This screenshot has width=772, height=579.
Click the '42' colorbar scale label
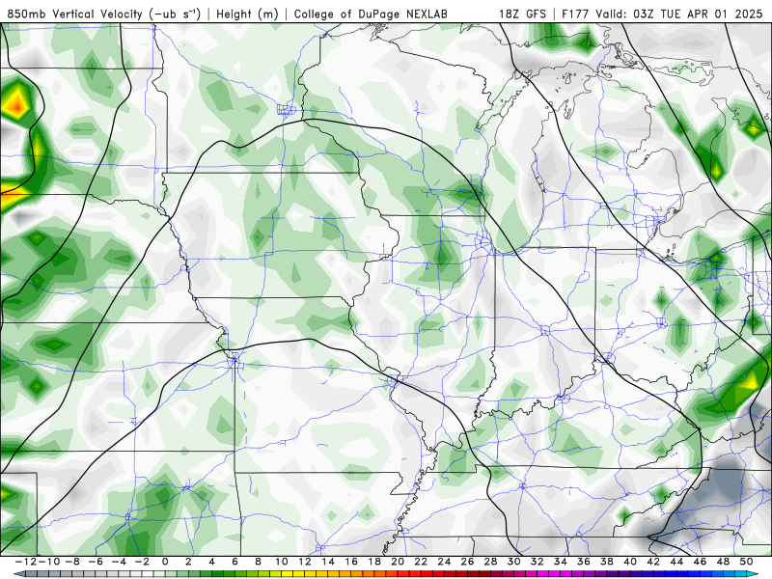coord(653,562)
